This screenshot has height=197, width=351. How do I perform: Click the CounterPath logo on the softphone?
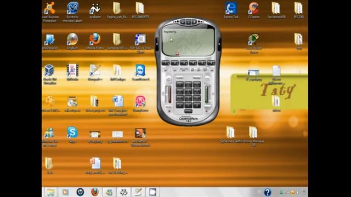click(188, 118)
